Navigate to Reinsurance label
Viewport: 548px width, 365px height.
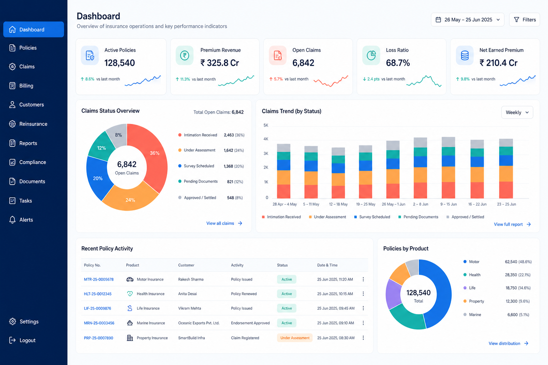tap(33, 124)
